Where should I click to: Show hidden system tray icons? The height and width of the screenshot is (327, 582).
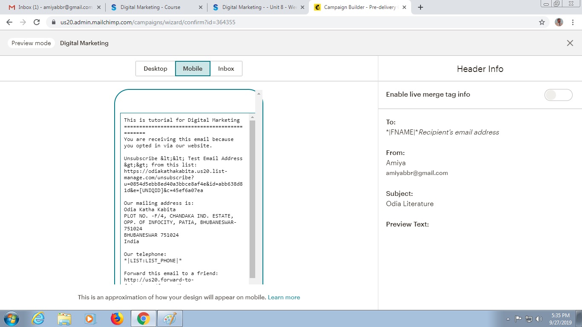pos(507,319)
